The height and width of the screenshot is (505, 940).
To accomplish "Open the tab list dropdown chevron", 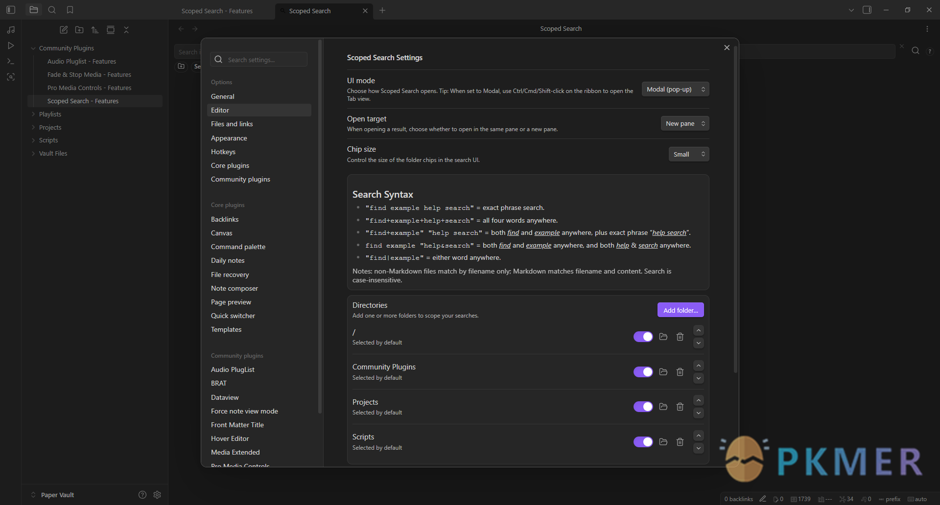I will (x=851, y=10).
